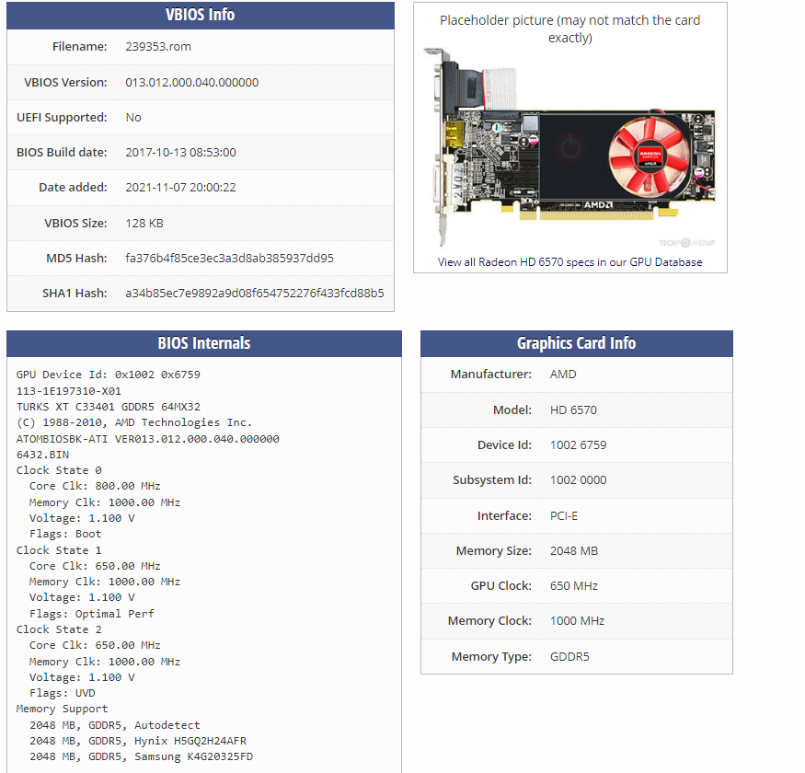Click the interface value PCI-E
805x773 pixels.
coord(564,516)
